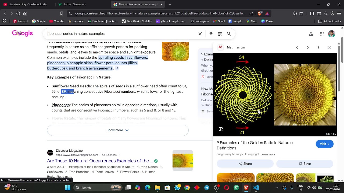Bookmark this page icon
344x193 pixels.
(62, 13)
